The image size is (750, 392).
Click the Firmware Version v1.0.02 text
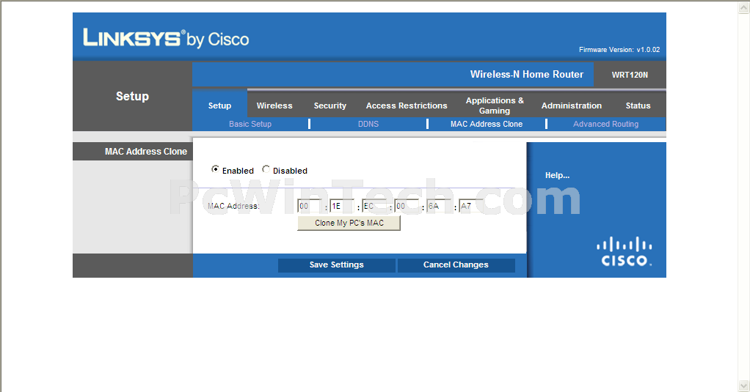619,50
